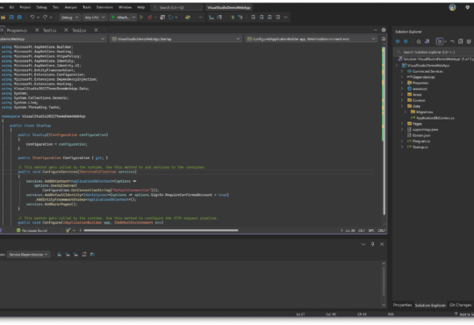Click the code cleanup broom icon in the editor status bar
474x325 pixels.
(x=68, y=230)
